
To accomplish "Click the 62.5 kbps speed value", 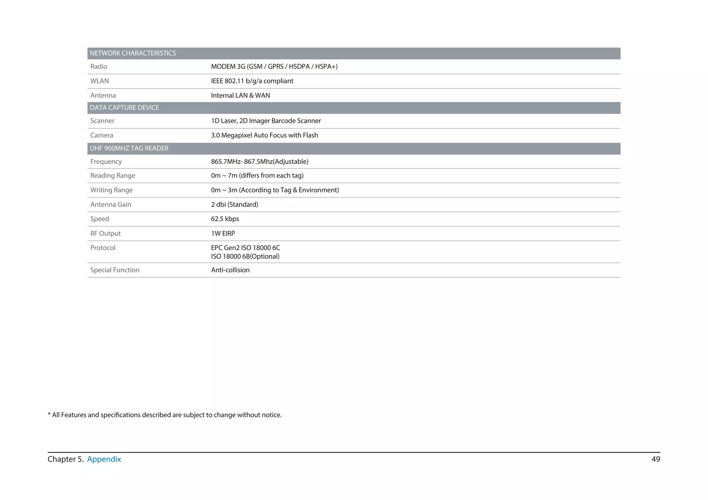I will coord(225,219).
